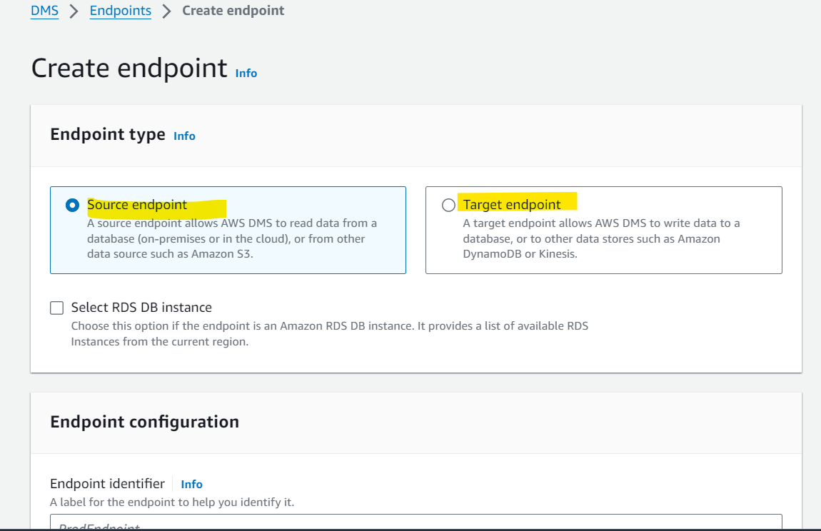
Task: Open Info link beside Endpoint type heading
Action: pos(184,136)
